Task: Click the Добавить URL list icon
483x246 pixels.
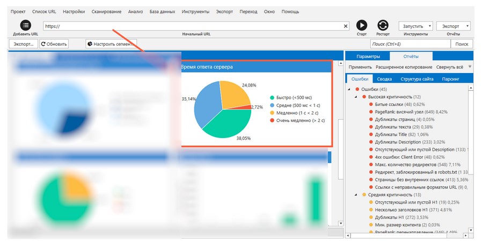Action: pos(26,25)
